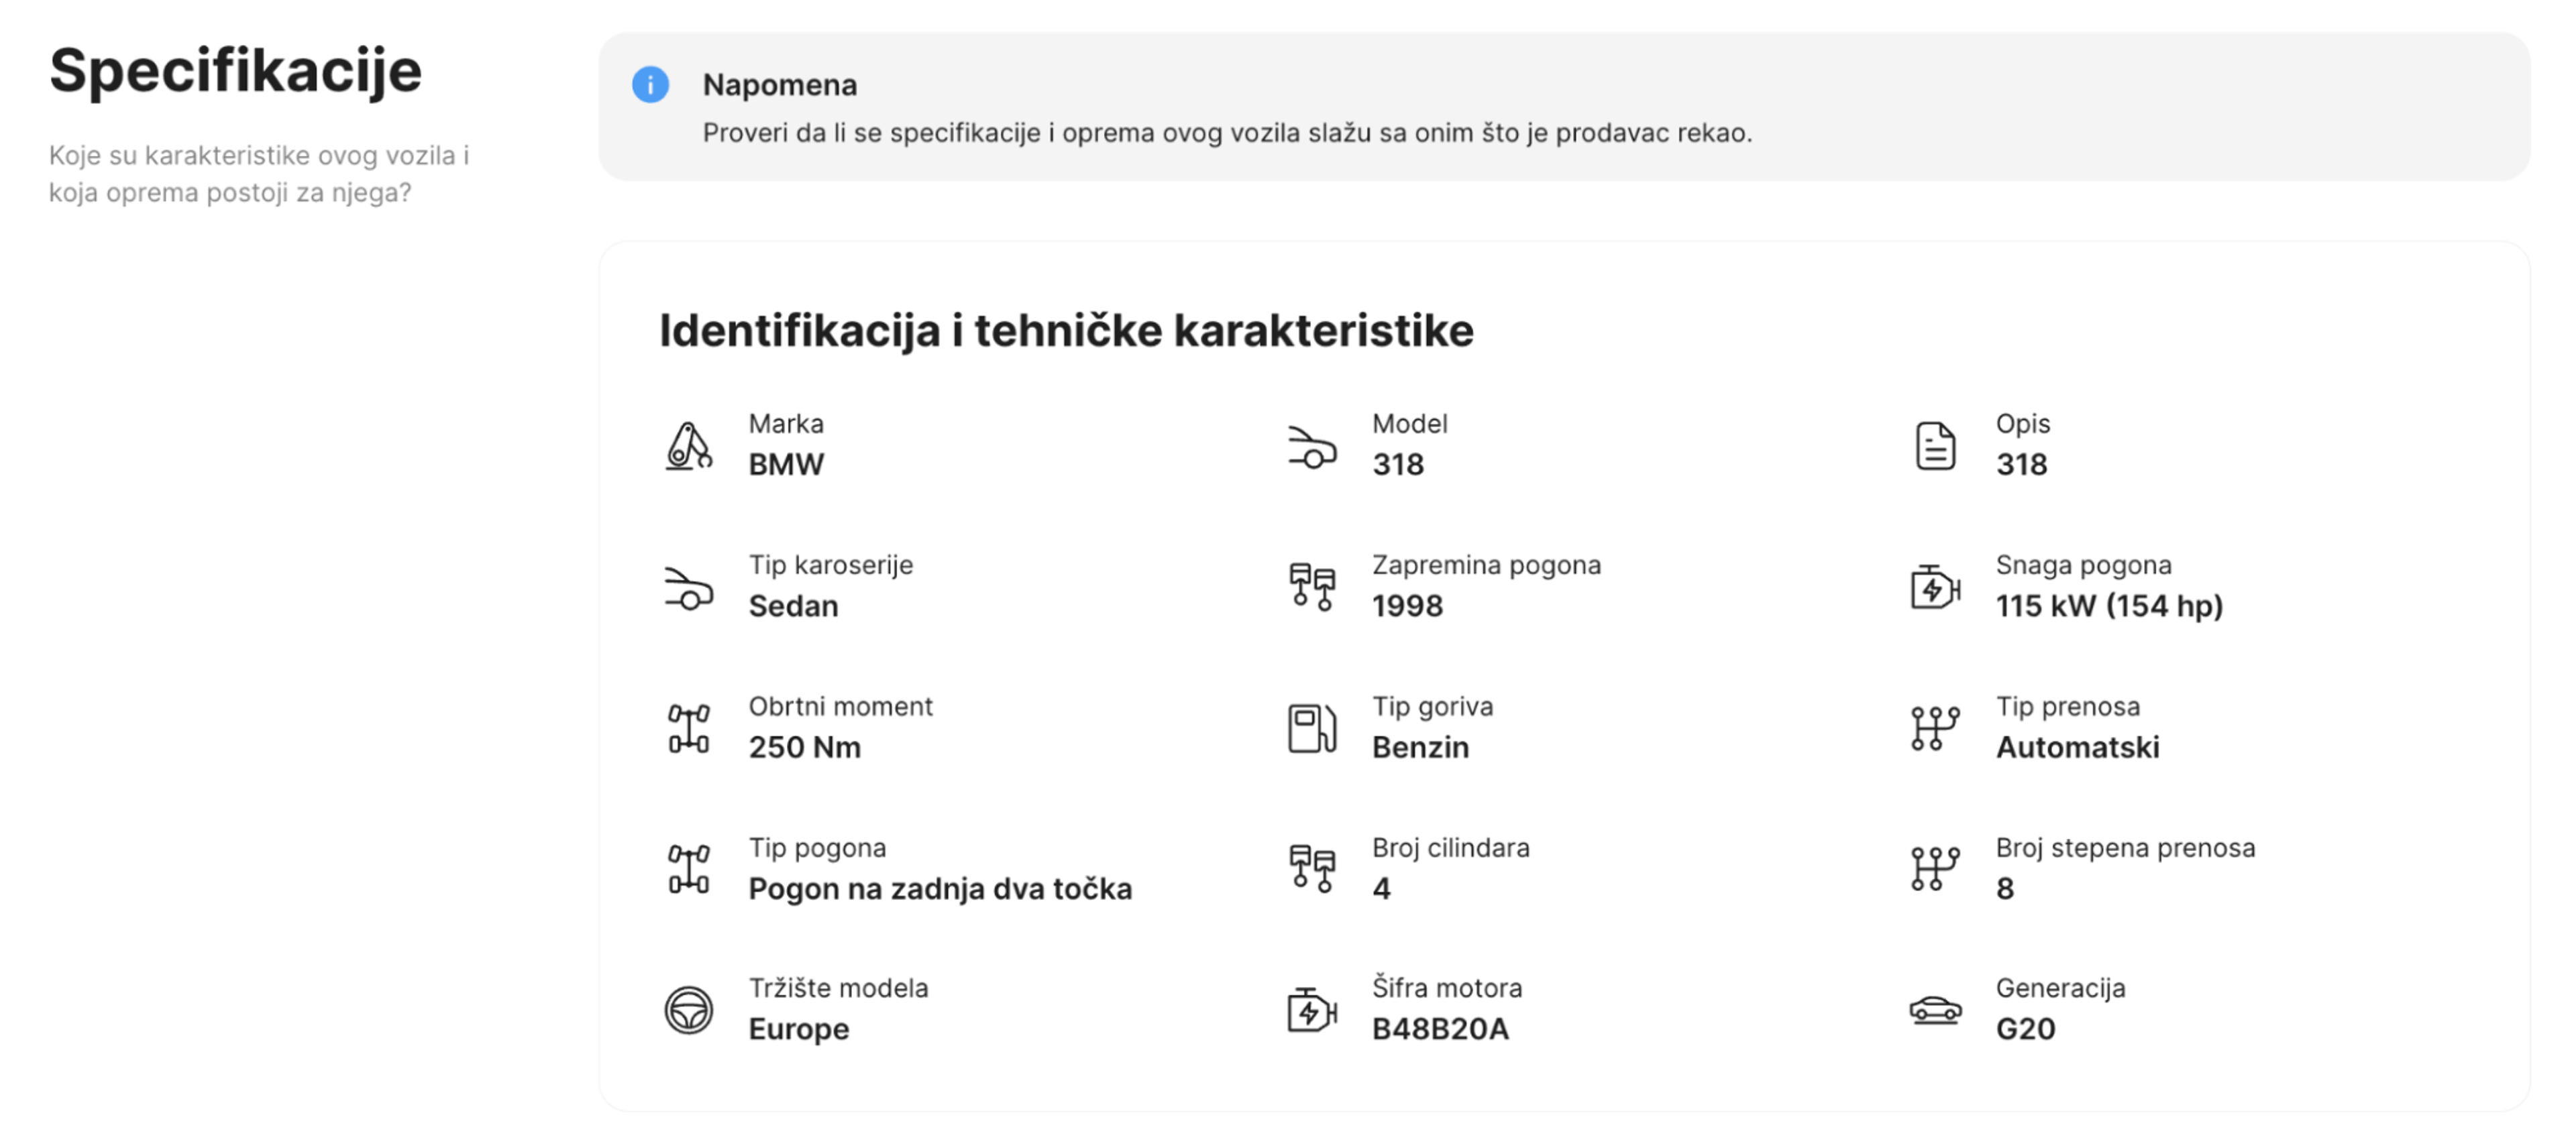Click the Tržište modela label
The image size is (2576, 1148).
tap(838, 988)
